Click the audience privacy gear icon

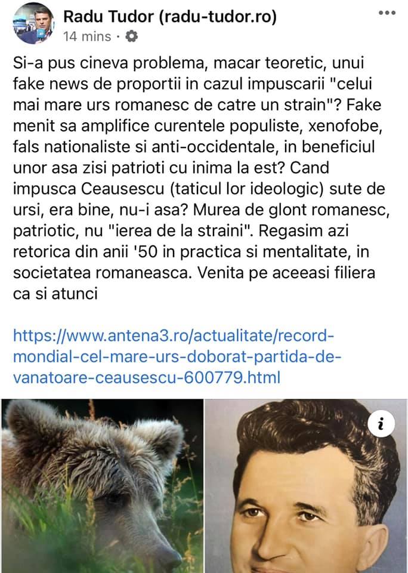[131, 36]
